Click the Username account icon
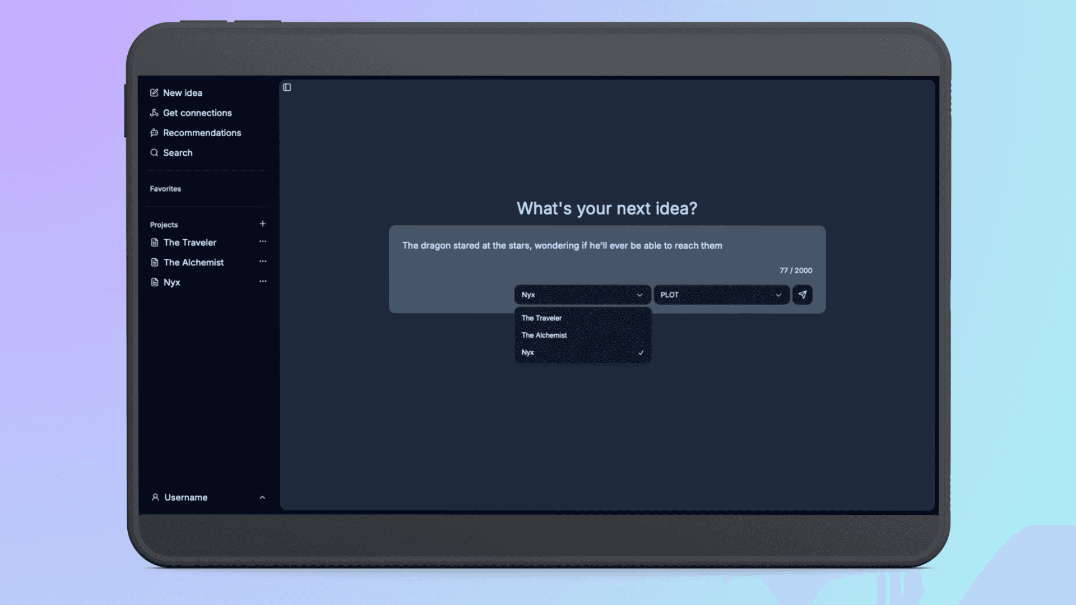Screen dimensions: 1076x605 [x=155, y=497]
